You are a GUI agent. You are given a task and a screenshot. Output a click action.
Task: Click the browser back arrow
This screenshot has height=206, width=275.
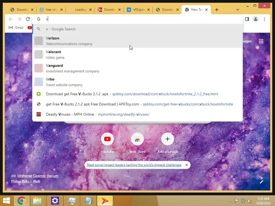(x=11, y=19)
